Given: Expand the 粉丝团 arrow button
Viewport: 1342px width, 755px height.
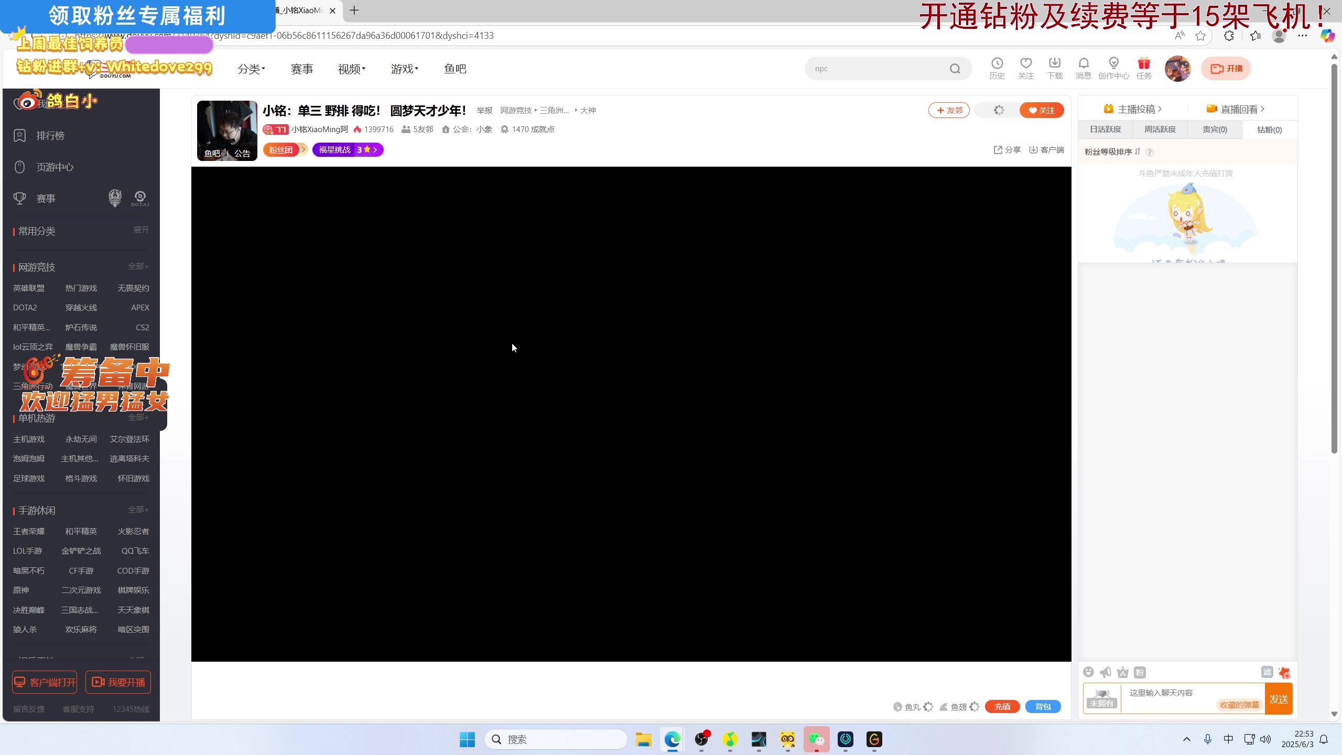Looking at the screenshot, I should point(303,150).
